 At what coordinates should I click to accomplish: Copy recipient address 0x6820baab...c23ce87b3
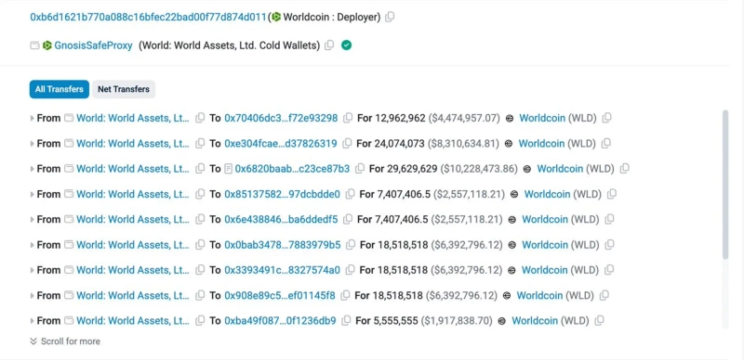pyautogui.click(x=360, y=169)
